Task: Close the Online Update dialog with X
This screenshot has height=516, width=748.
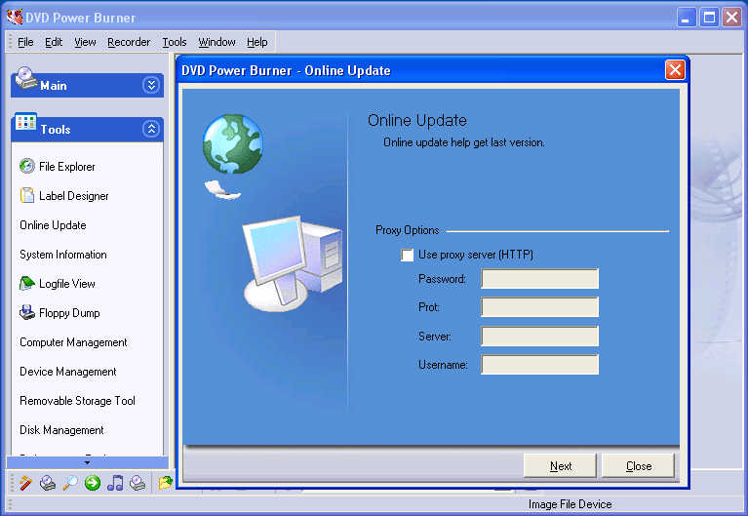Action: pos(675,70)
